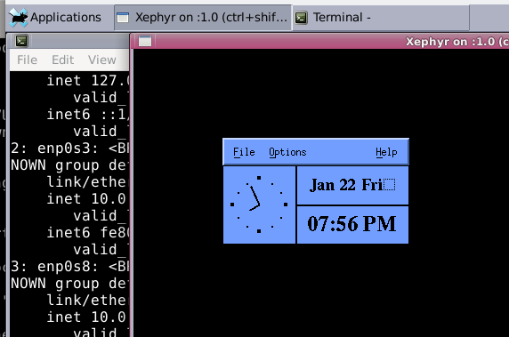The width and height of the screenshot is (509, 337).
Task: Open the terminal window menu icon
Action: [x=21, y=41]
